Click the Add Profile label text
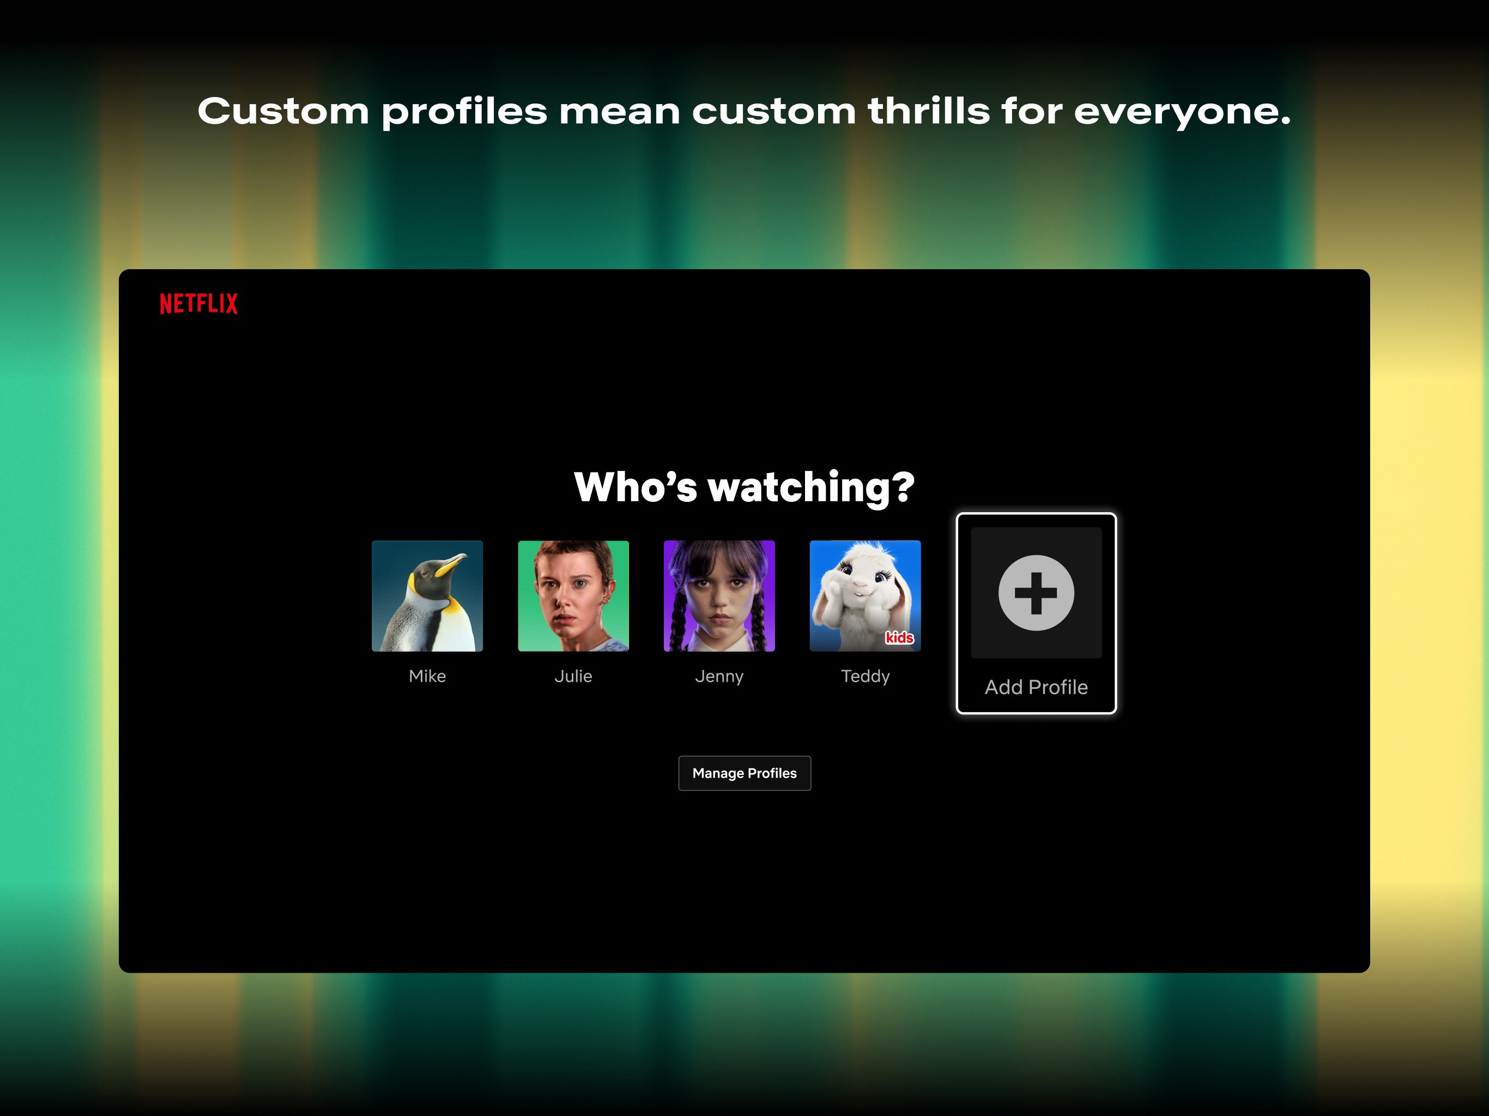 [1036, 687]
